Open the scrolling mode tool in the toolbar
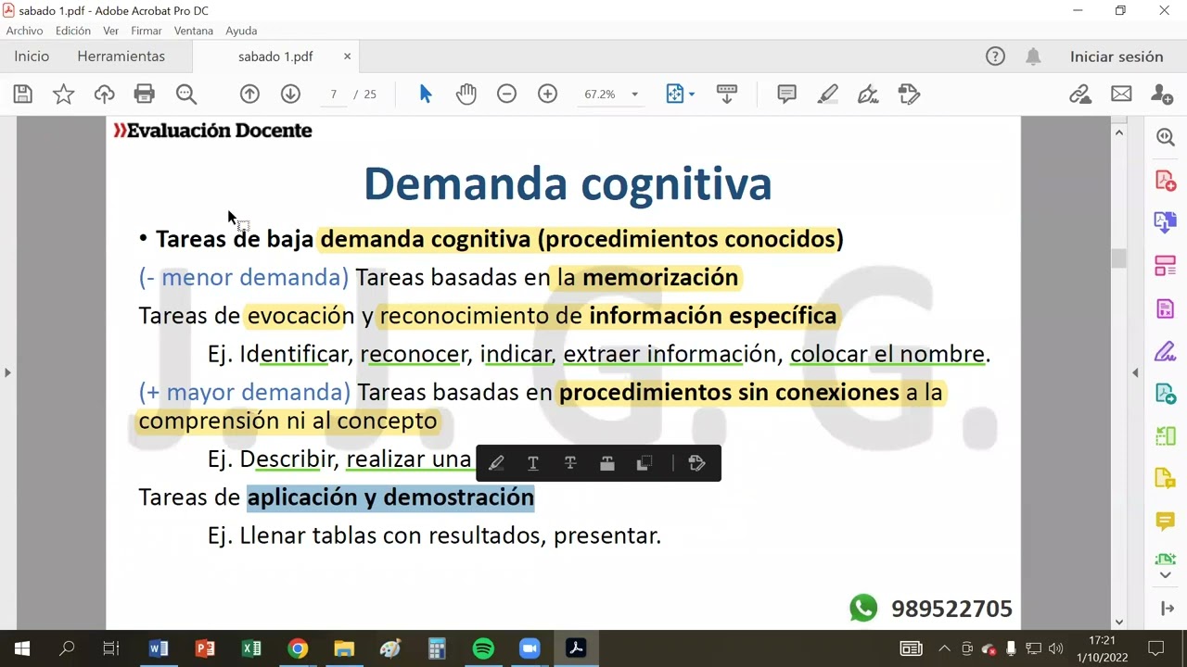The image size is (1187, 667). [x=727, y=94]
